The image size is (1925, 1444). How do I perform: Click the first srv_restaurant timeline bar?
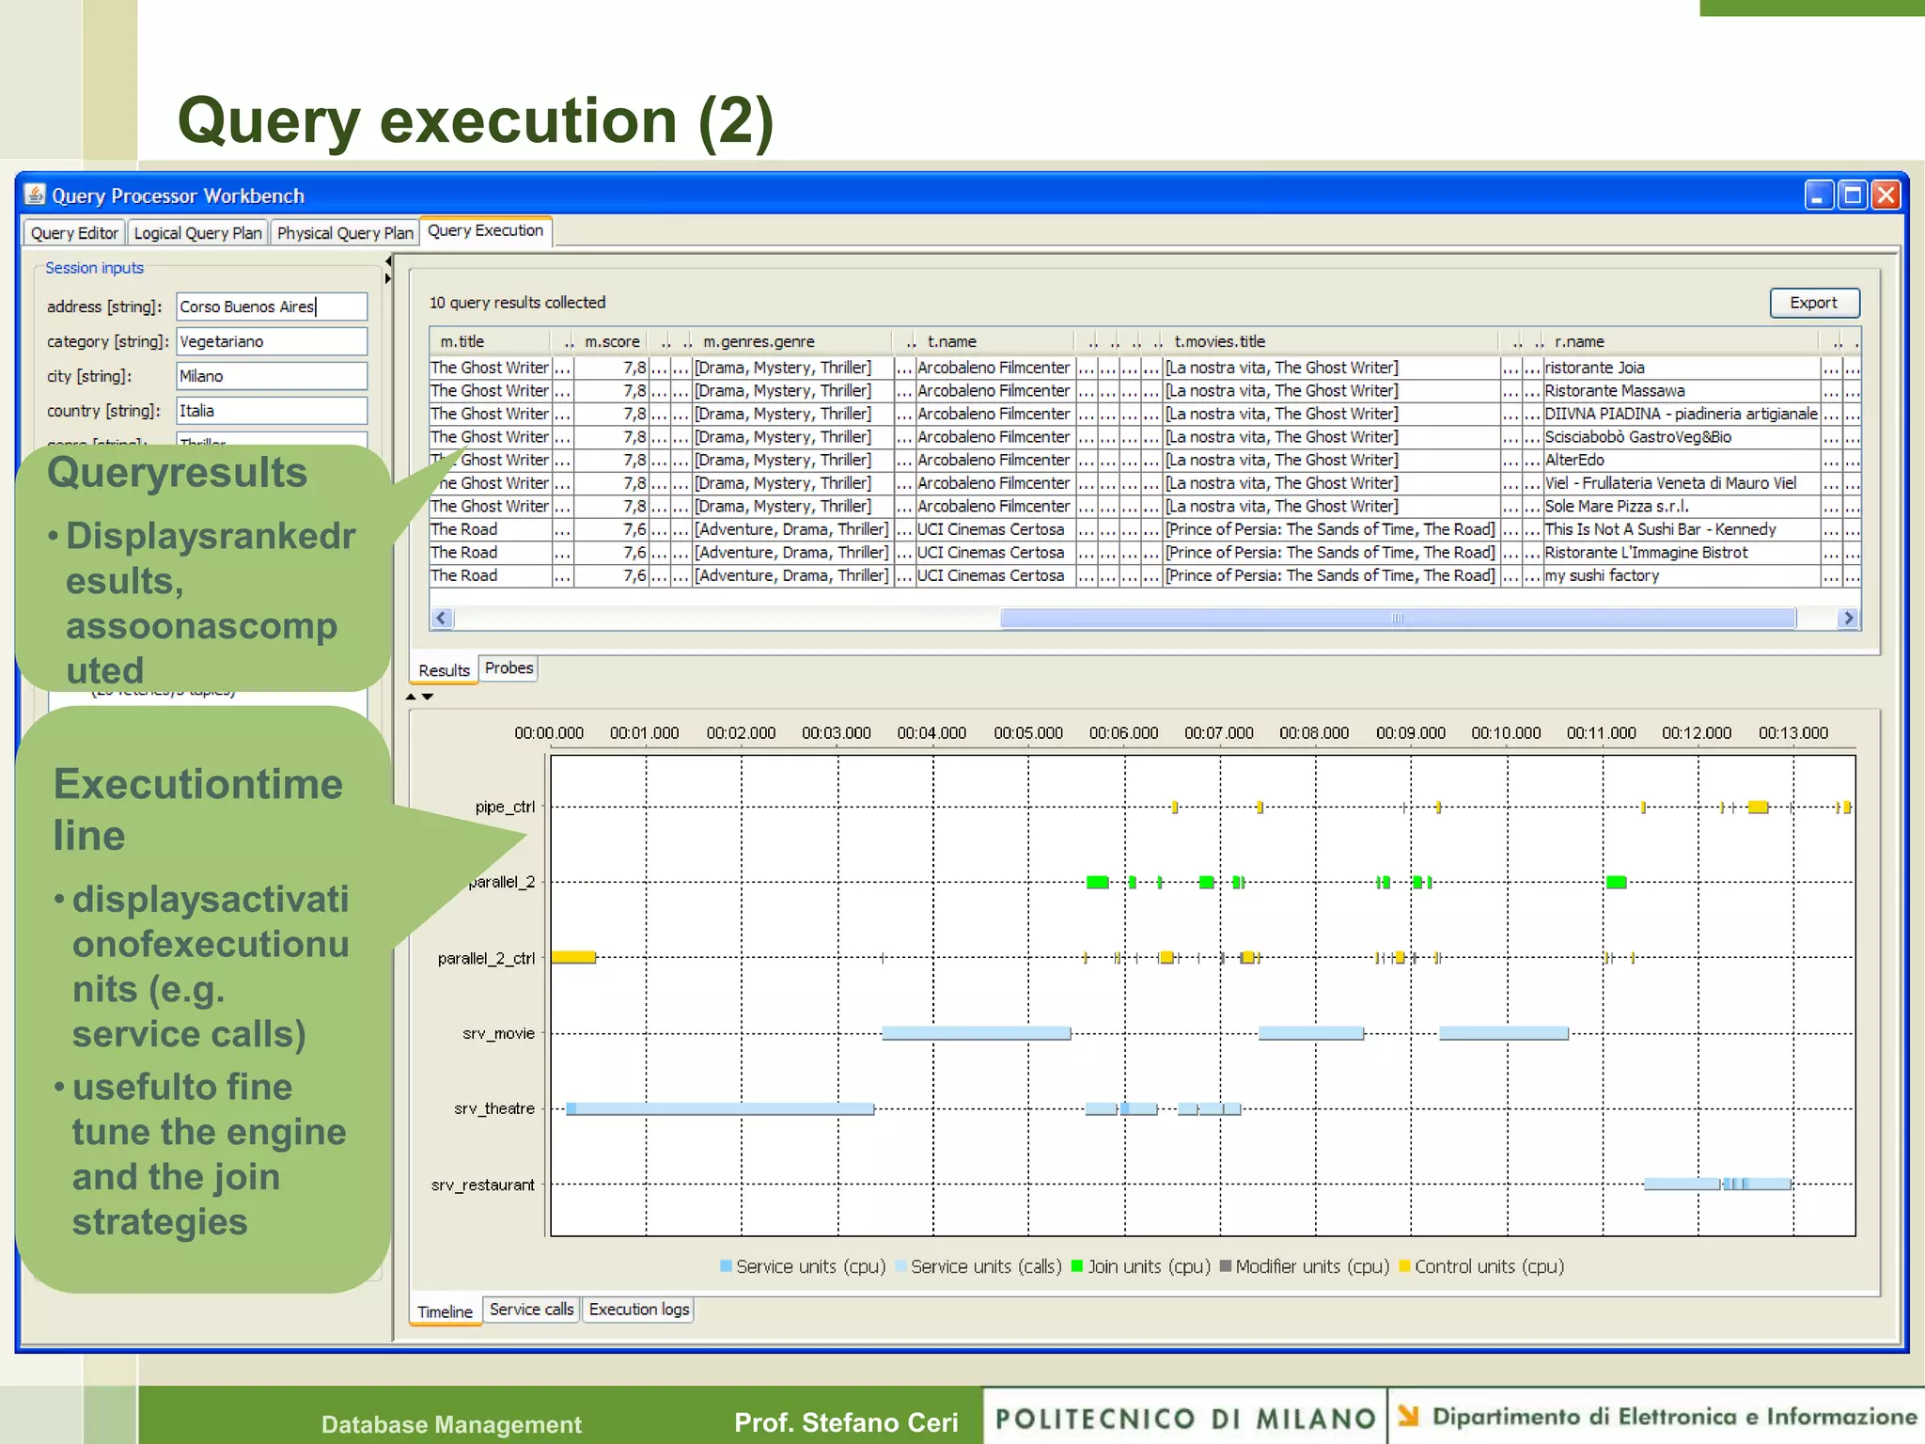(x=1682, y=1185)
